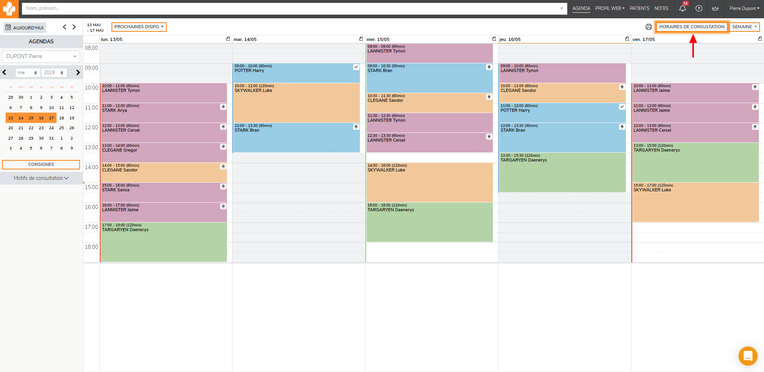Open the PATIENTS menu
764x372 pixels.
pyautogui.click(x=639, y=8)
